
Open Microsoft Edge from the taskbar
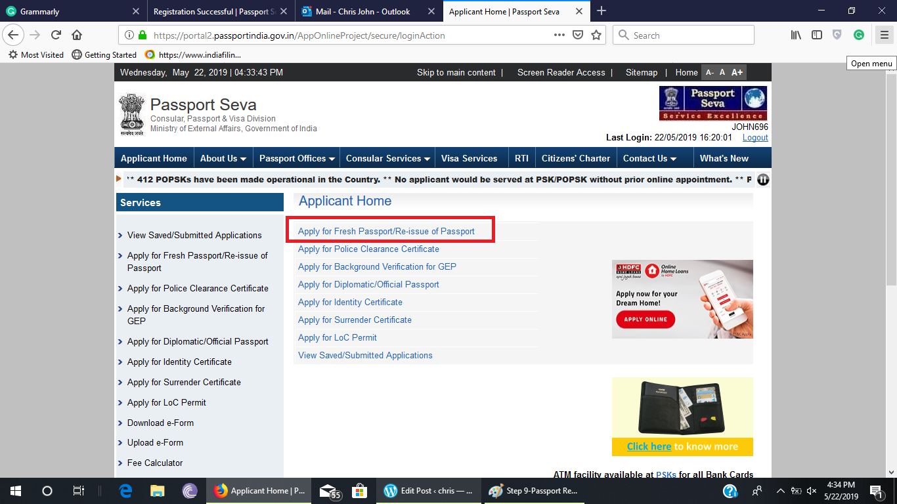tap(125, 491)
